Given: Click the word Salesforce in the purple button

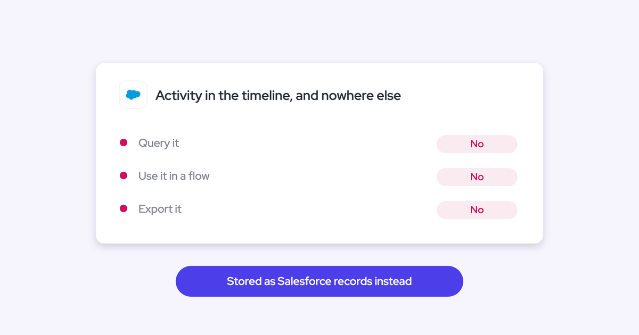Looking at the screenshot, I should tap(304, 281).
